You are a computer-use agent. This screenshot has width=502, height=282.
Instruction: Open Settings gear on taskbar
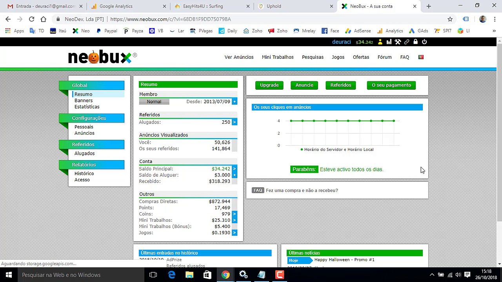point(244,275)
